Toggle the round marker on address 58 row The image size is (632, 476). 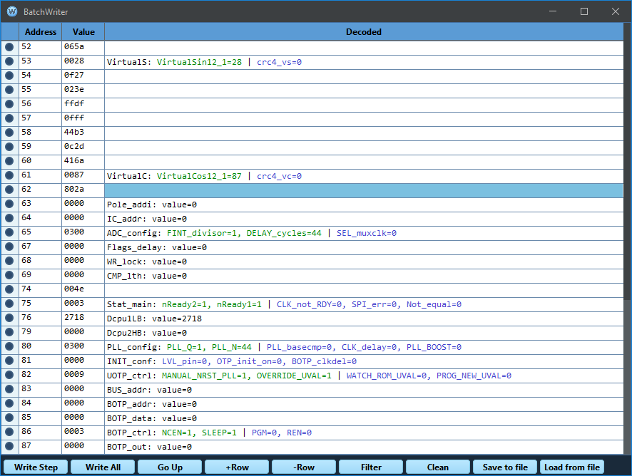click(9, 133)
